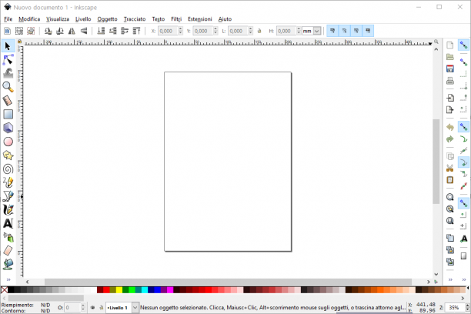This screenshot has width=471, height=314.
Task: Open the Estensioni menu
Action: click(200, 19)
